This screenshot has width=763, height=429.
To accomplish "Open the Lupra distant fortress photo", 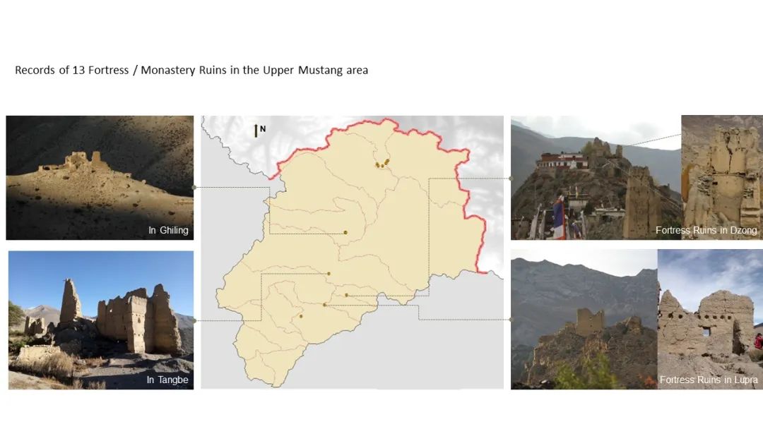I will tap(584, 319).
